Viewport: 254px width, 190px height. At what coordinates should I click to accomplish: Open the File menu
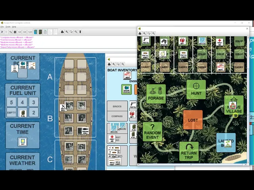(2, 27)
